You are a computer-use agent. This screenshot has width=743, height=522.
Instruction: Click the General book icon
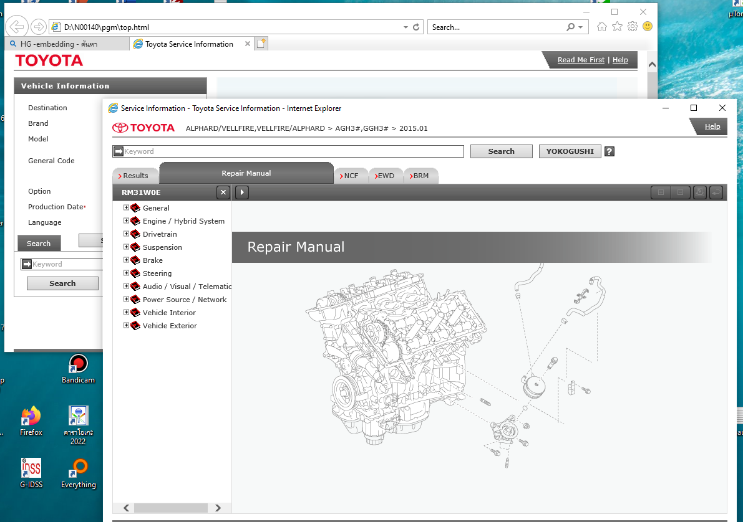coord(135,208)
